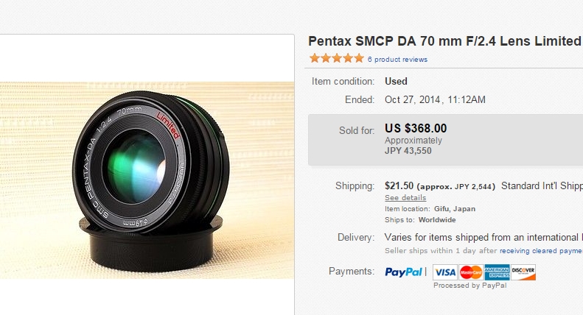Click the Gifu, Japan item location

click(454, 209)
